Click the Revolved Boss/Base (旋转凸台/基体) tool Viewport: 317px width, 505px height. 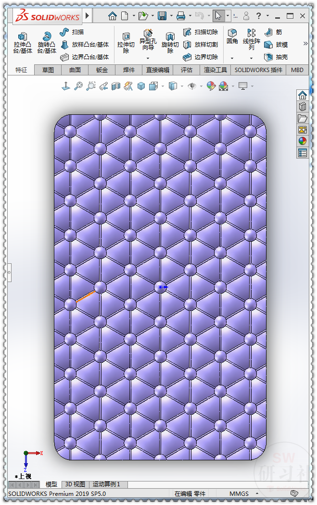point(47,42)
